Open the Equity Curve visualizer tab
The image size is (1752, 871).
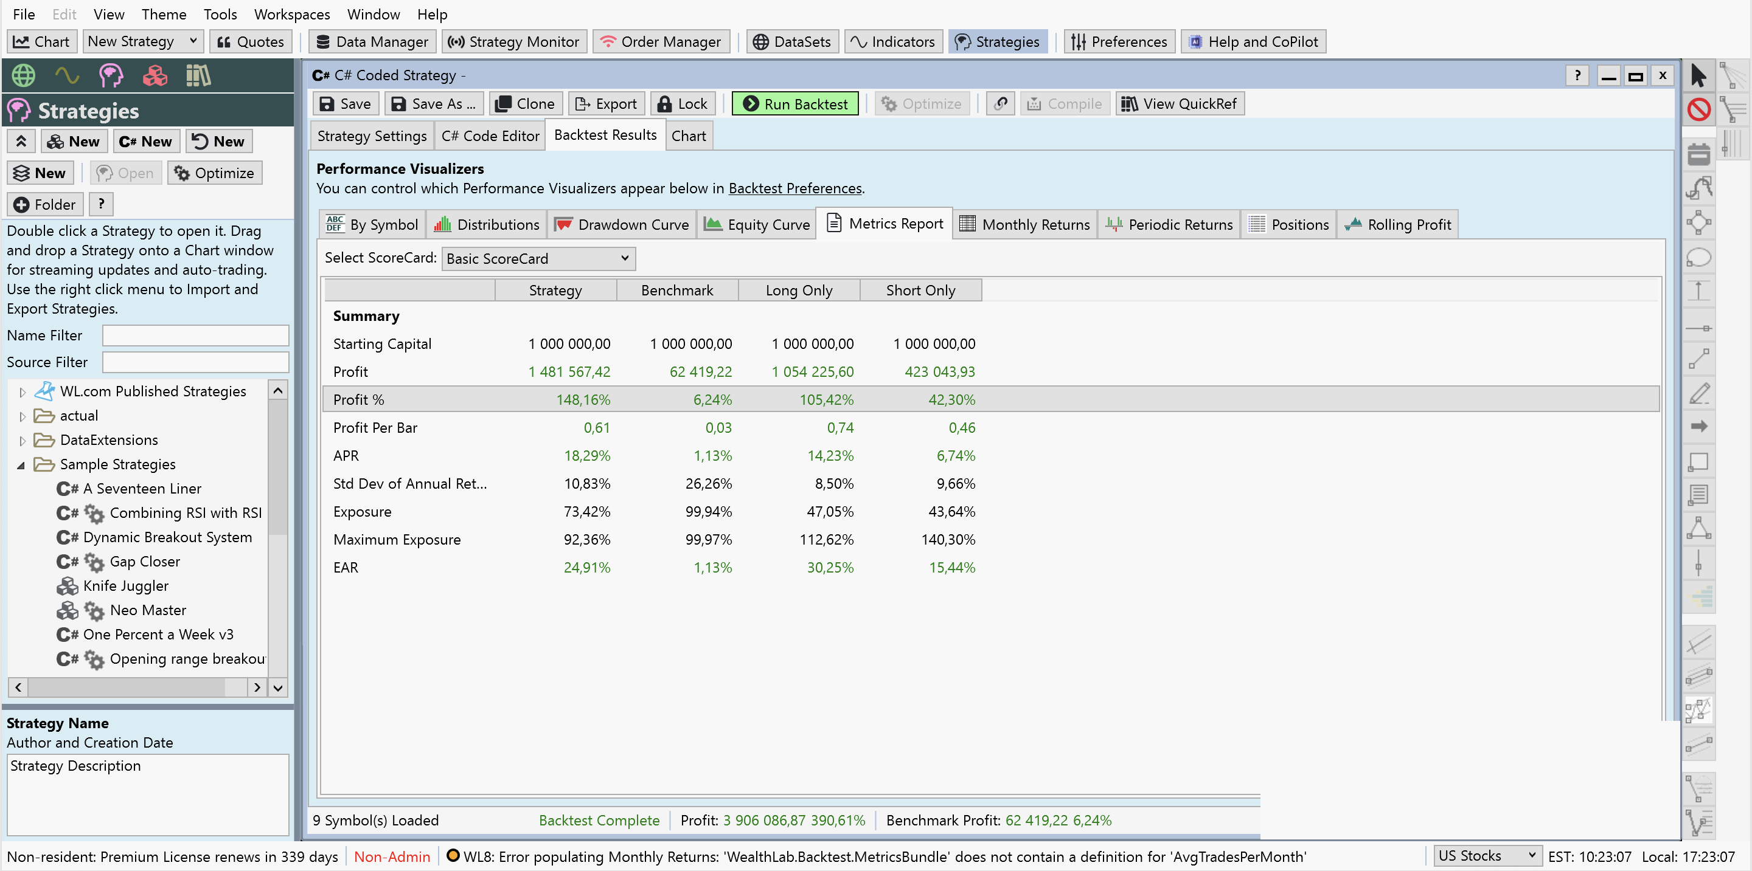coord(757,224)
